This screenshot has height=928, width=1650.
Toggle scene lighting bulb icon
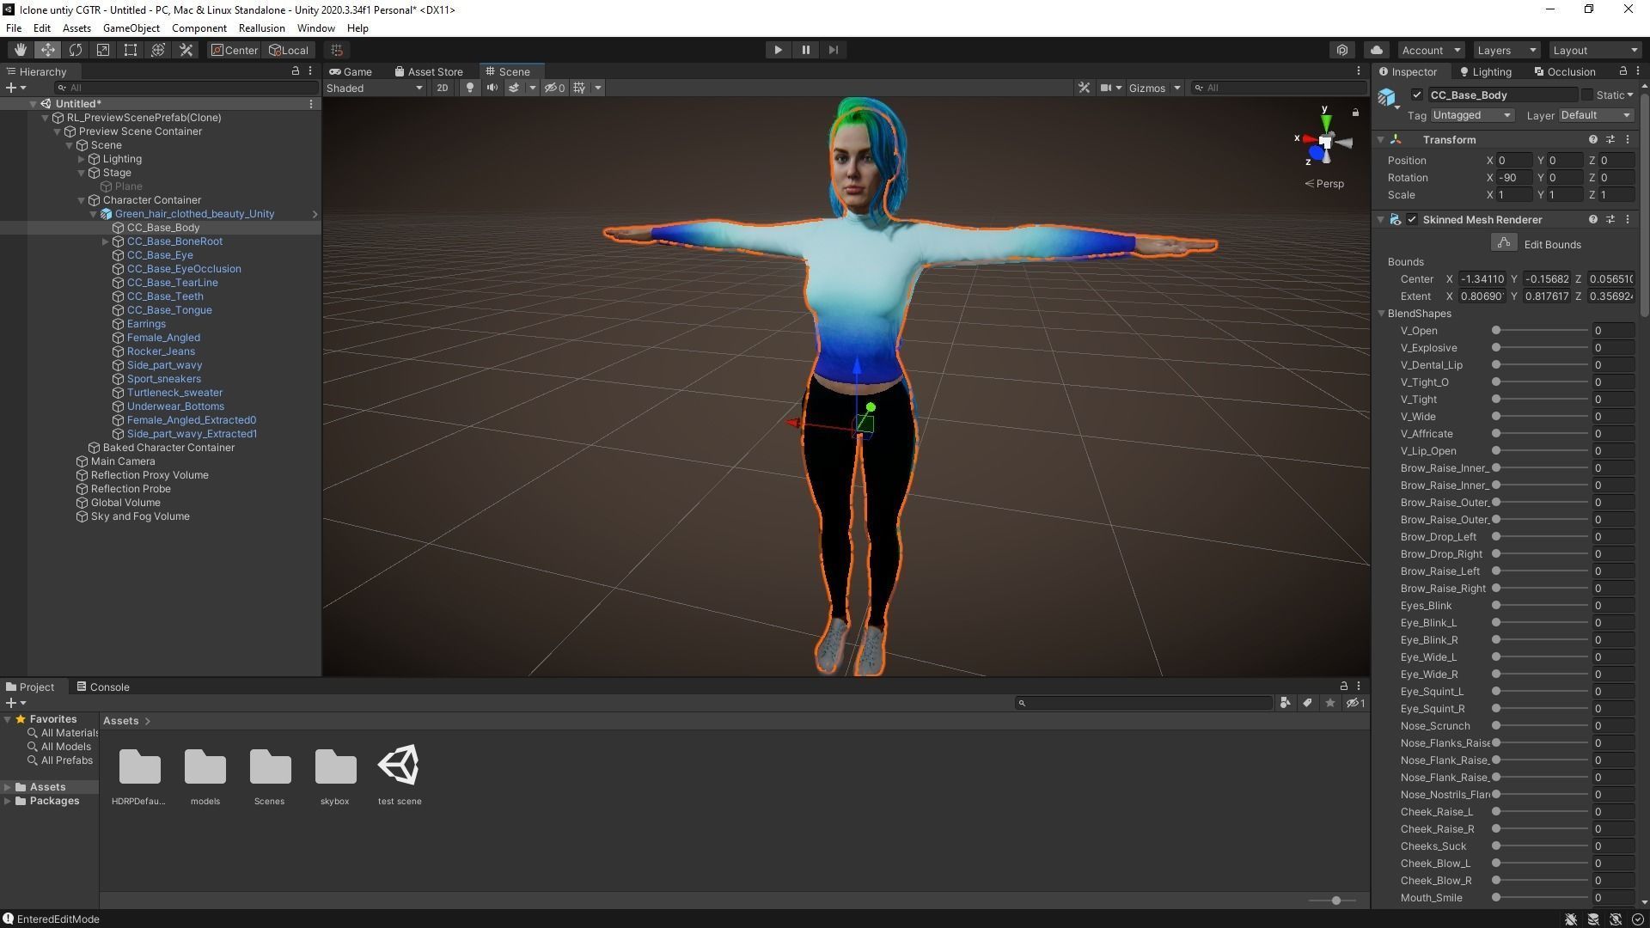pos(469,88)
